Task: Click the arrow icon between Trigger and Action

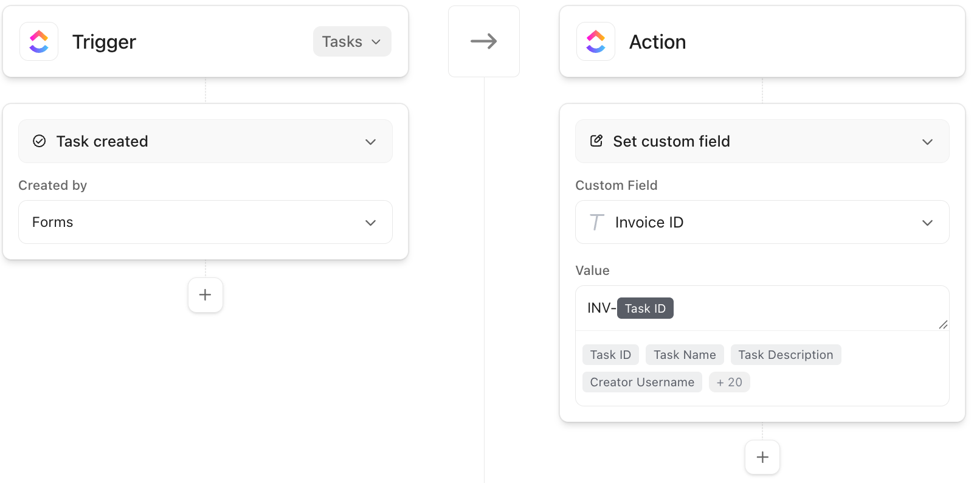Action: 484,41
